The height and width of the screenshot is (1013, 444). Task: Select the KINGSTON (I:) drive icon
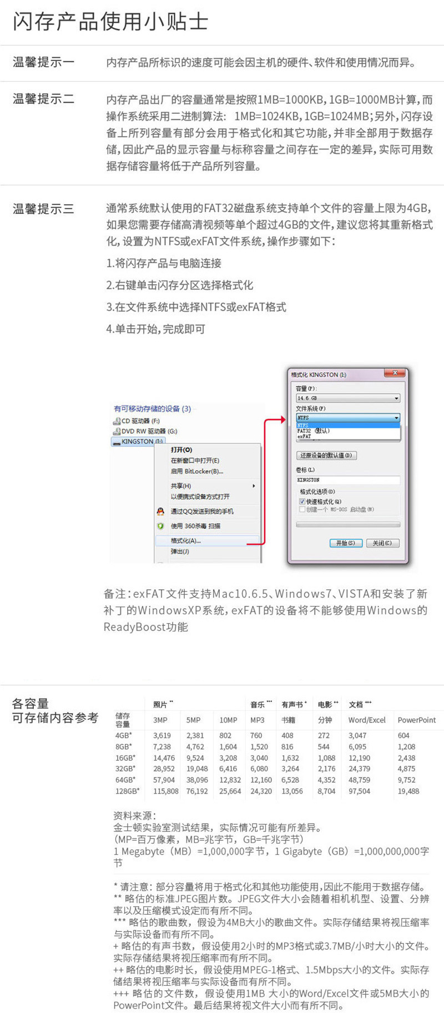[117, 442]
